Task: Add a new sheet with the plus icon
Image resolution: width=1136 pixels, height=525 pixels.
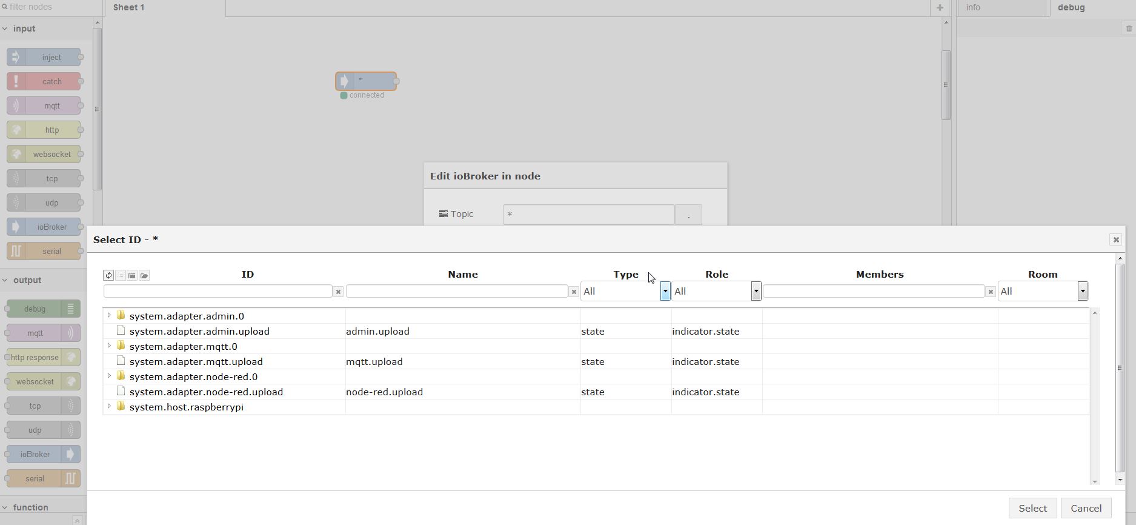Action: 940,8
